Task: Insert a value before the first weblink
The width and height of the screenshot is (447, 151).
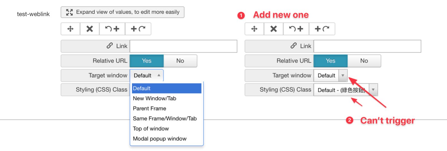Action: [112, 29]
